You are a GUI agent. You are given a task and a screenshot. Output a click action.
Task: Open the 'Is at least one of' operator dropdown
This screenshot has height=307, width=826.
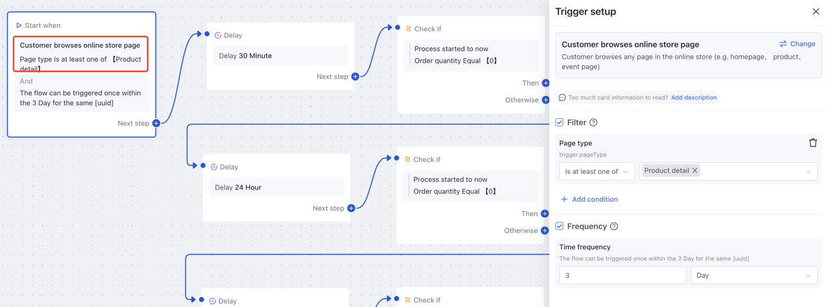[596, 172]
